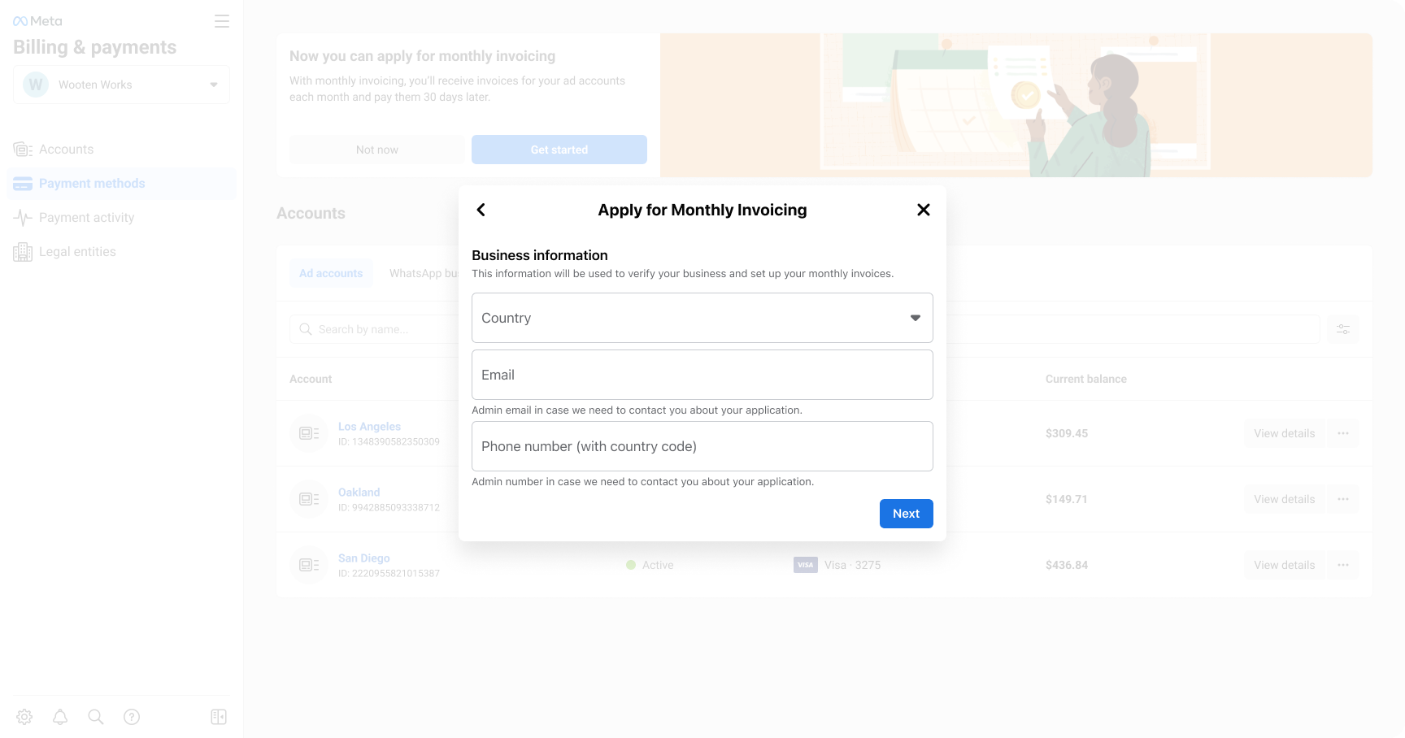
Task: Open the Los Angeles account link
Action: 369,427
